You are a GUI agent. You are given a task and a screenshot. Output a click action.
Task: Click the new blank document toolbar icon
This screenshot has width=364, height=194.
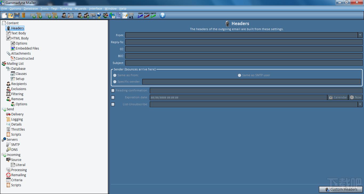(x=4, y=15)
